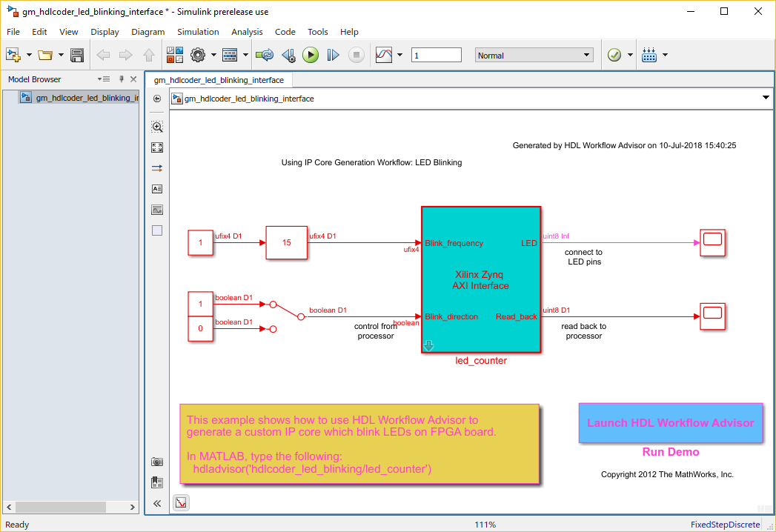Click the Viewmarks palette icon
Viewport: 776px width, 532px height.
coord(157,482)
